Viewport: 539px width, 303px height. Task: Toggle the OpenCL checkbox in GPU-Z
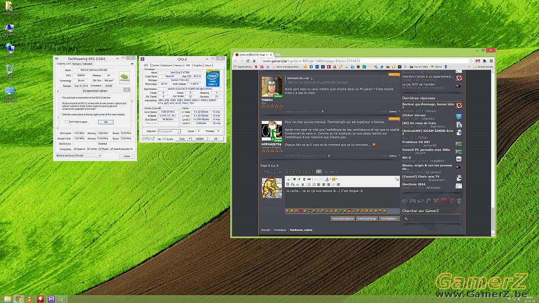pos(75,149)
